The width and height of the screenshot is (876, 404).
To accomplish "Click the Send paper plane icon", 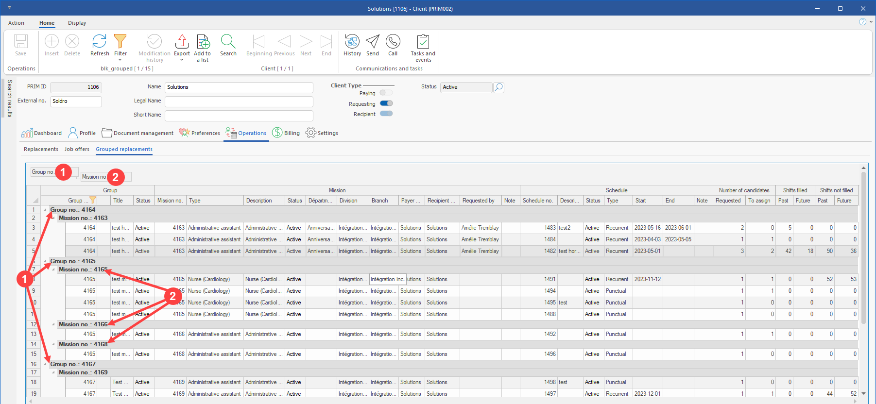I will tap(372, 42).
